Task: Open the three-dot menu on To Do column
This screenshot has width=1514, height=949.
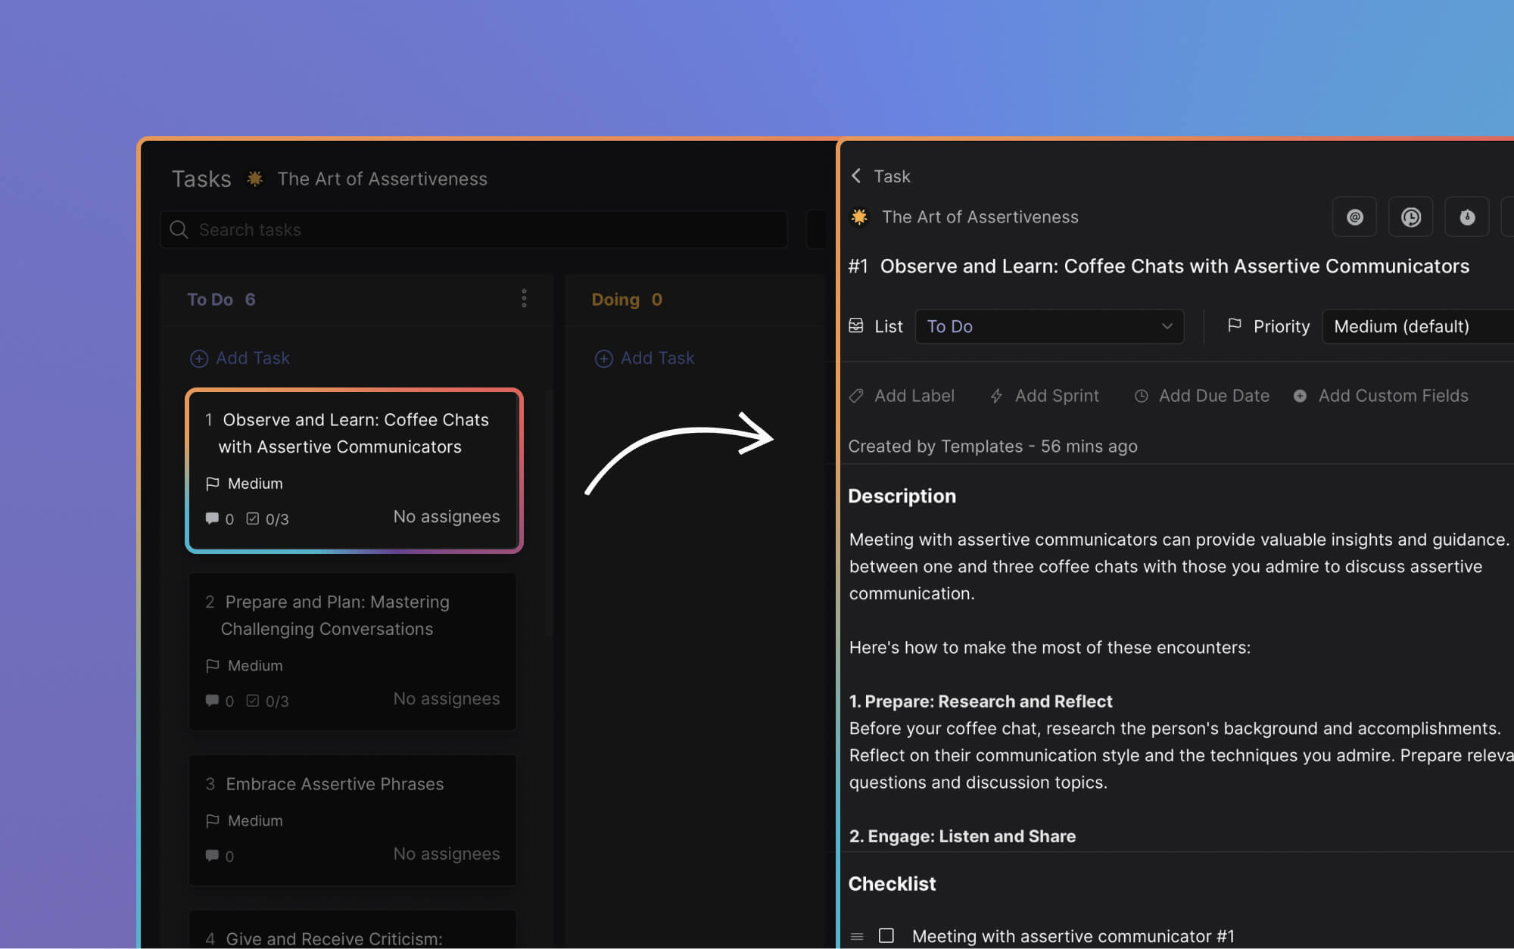Action: pyautogui.click(x=524, y=298)
